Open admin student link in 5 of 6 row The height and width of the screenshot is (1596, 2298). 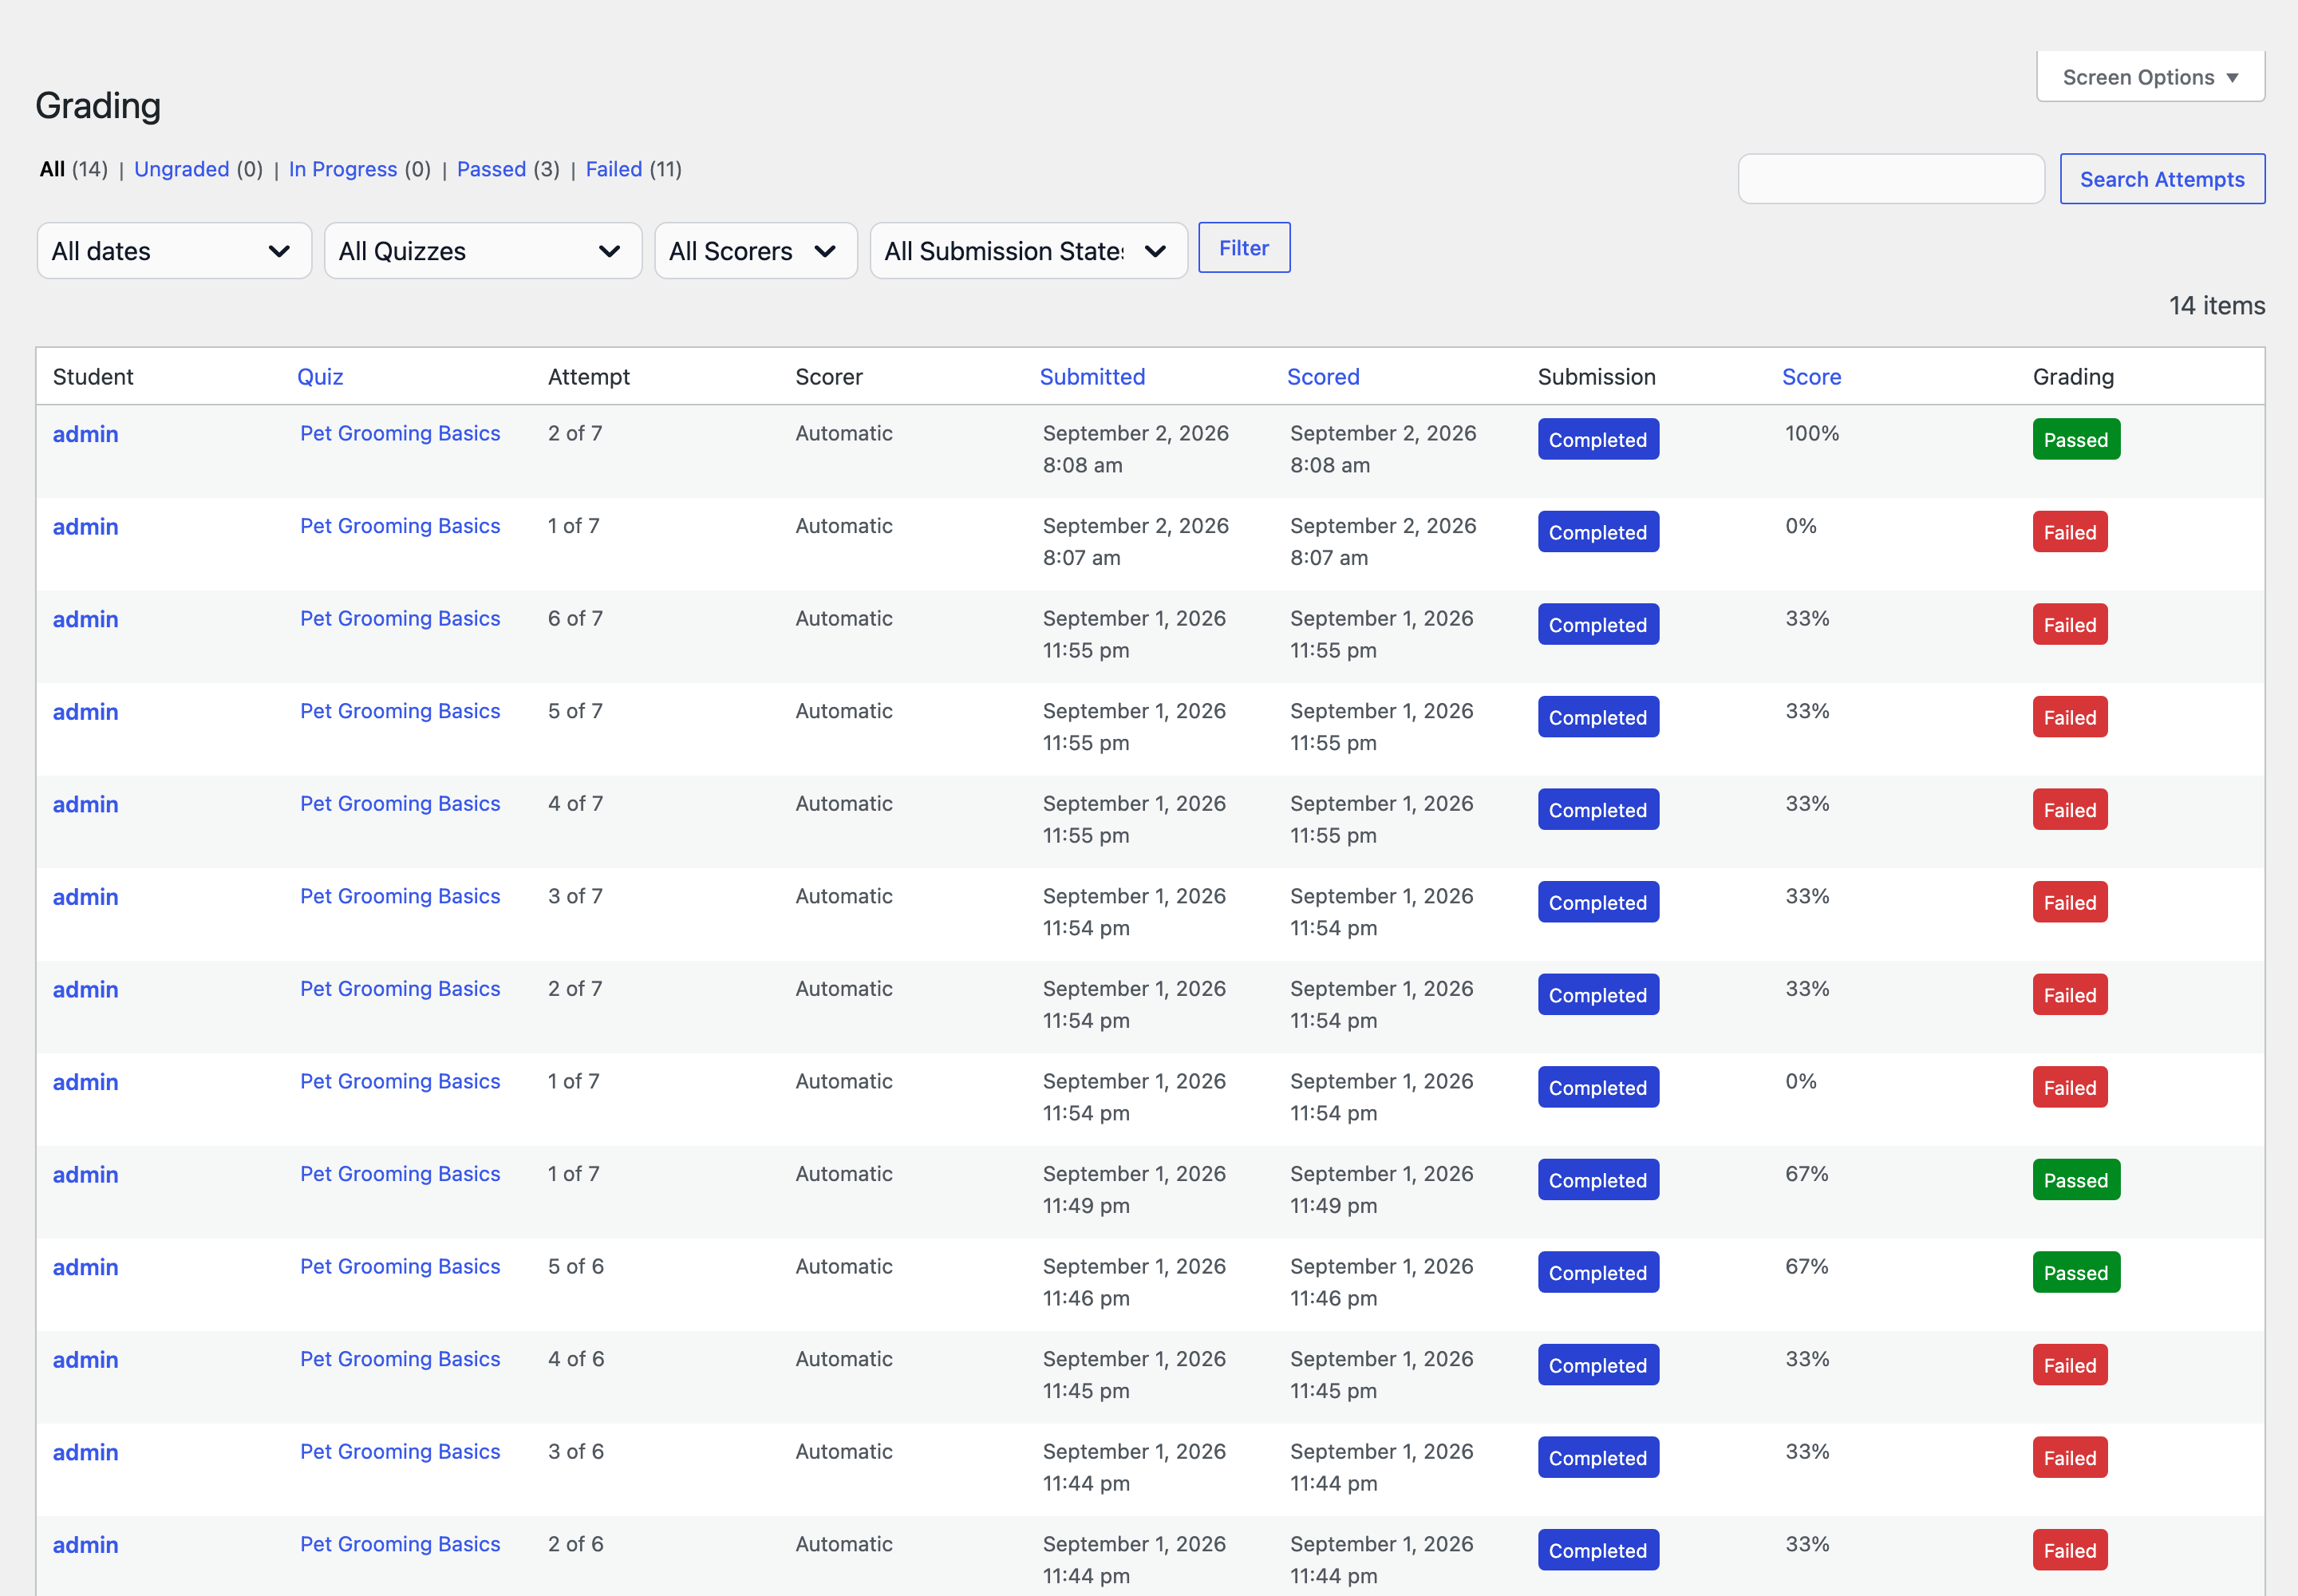click(x=85, y=1267)
